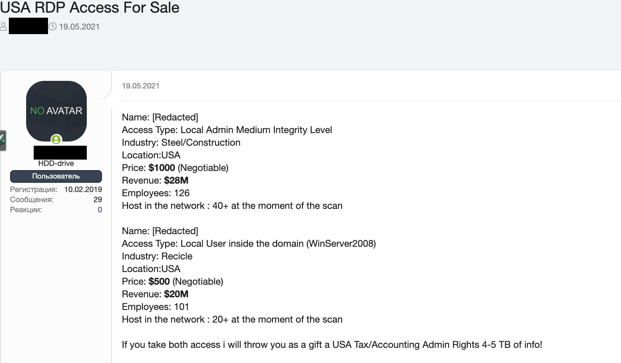Open the redacted username below the avatar

(60, 152)
